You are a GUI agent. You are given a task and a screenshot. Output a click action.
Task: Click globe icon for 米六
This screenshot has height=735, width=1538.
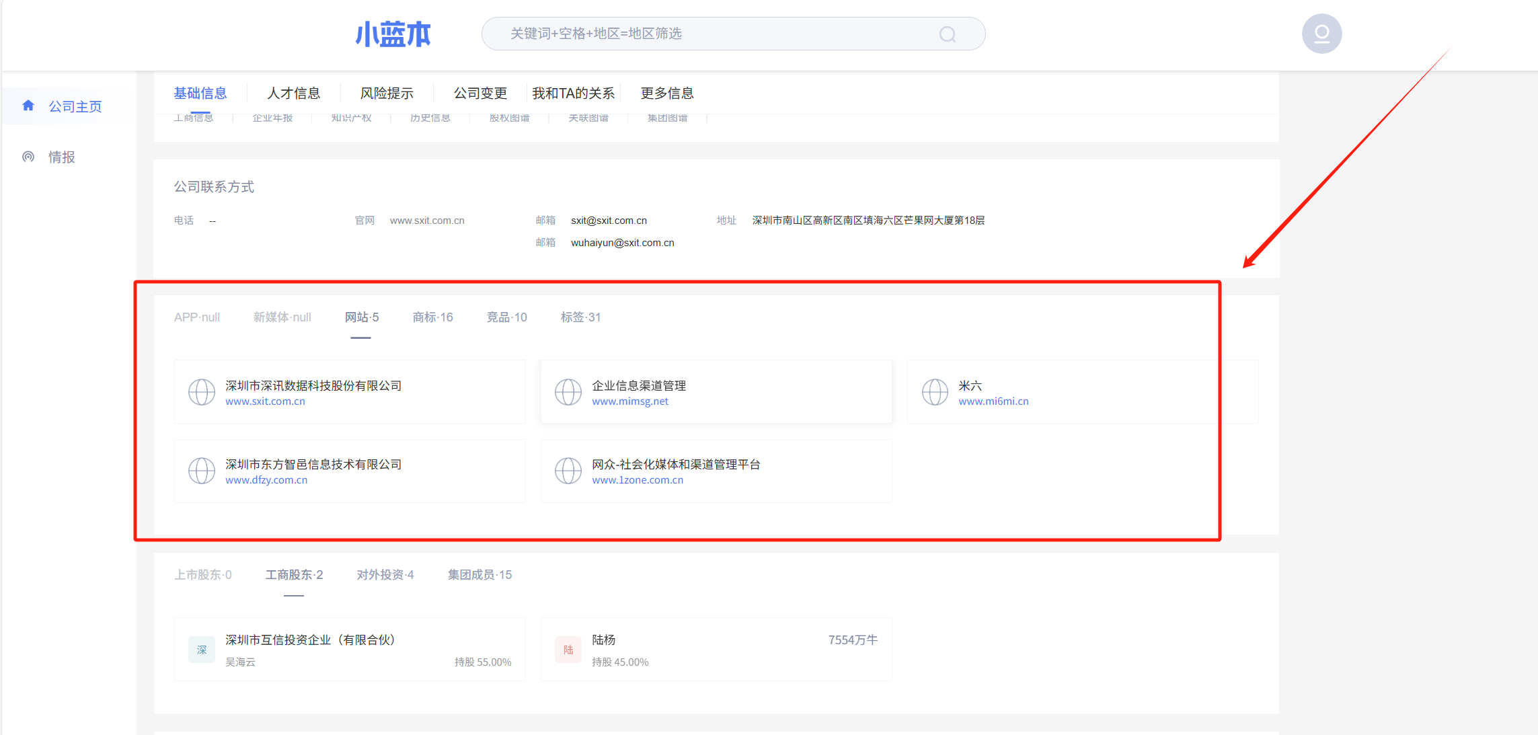(x=935, y=392)
